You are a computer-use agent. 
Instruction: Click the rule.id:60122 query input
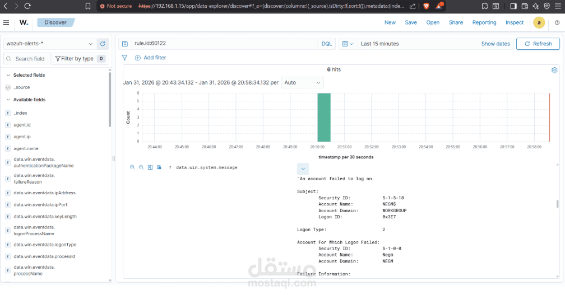click(224, 44)
